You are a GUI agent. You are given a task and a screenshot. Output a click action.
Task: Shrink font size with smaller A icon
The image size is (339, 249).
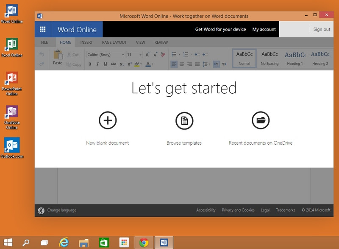[155, 55]
